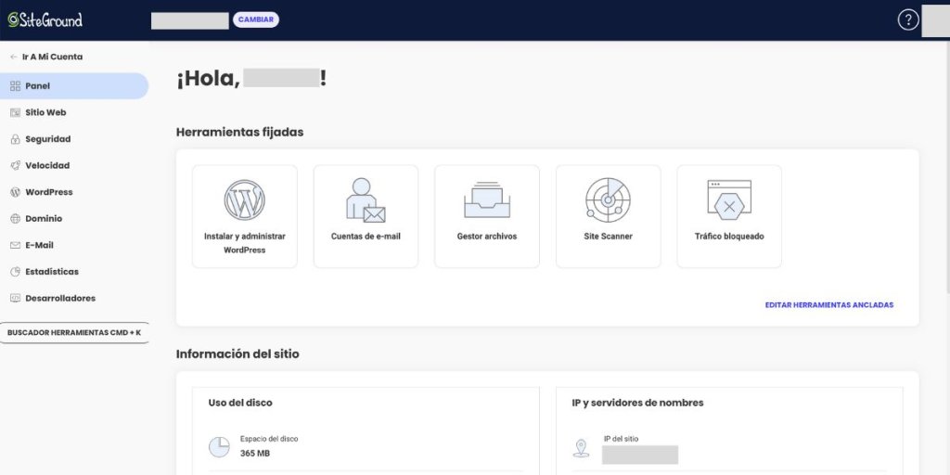Click the radar Site Scanner icon
950x475 pixels.
(608, 199)
